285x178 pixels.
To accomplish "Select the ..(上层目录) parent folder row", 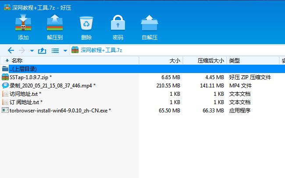I will pos(142,69).
